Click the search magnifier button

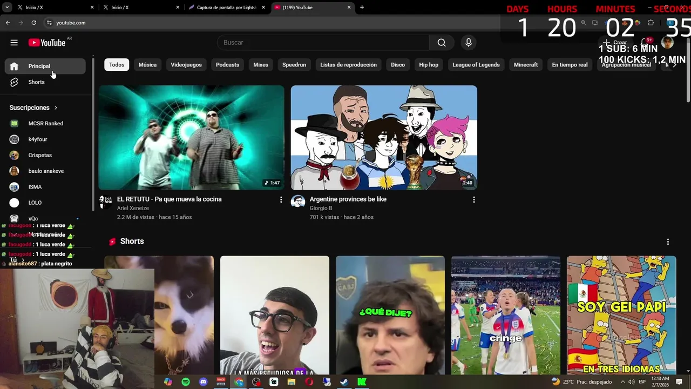442,43
